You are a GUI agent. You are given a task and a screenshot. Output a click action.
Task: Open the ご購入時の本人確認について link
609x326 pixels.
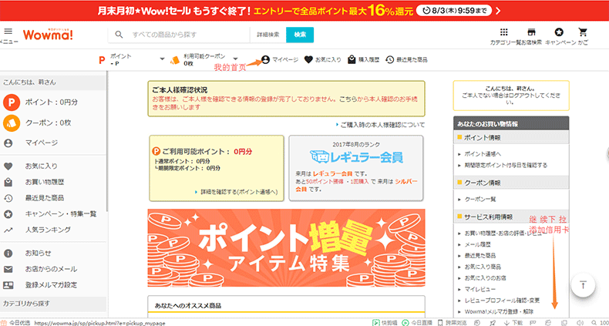(x=382, y=123)
